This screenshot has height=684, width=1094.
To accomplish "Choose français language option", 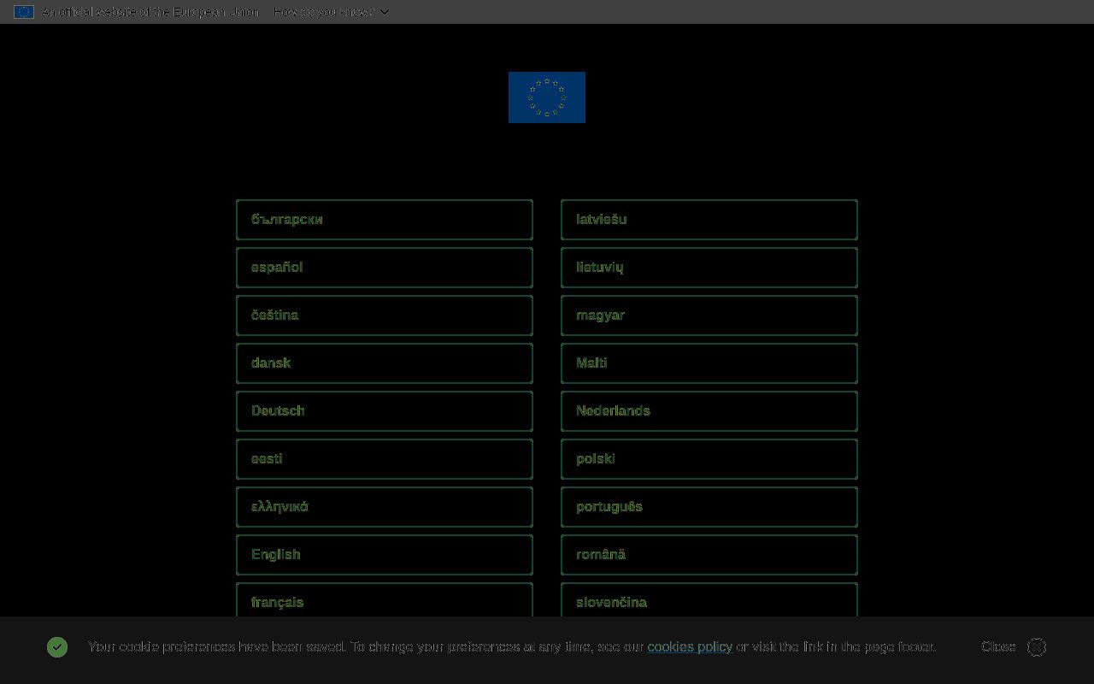I will [x=385, y=600].
